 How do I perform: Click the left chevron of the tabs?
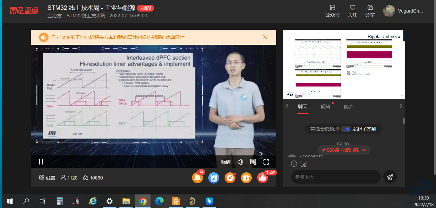coord(287,106)
